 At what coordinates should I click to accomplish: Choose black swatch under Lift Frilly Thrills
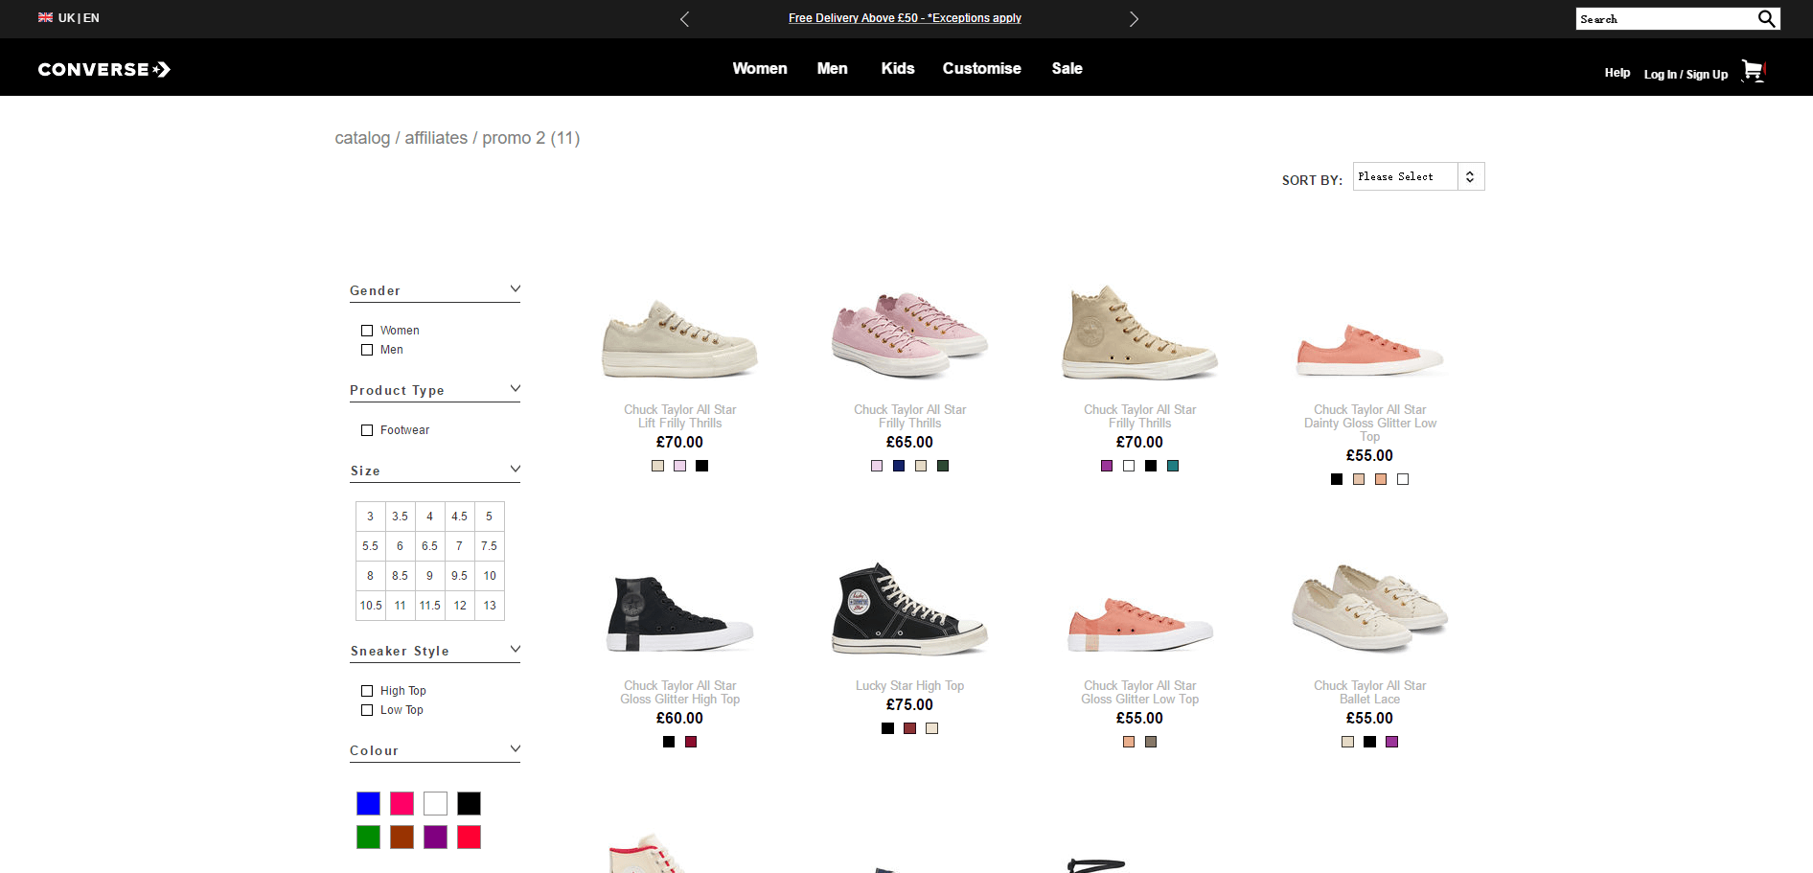pyautogui.click(x=702, y=466)
